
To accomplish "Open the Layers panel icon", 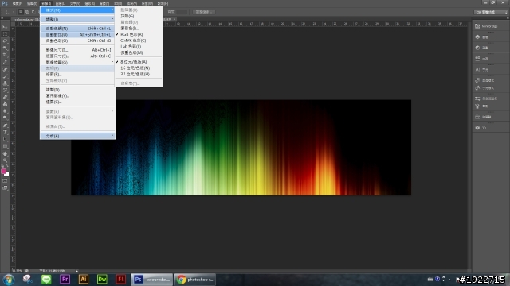I will click(x=477, y=37).
